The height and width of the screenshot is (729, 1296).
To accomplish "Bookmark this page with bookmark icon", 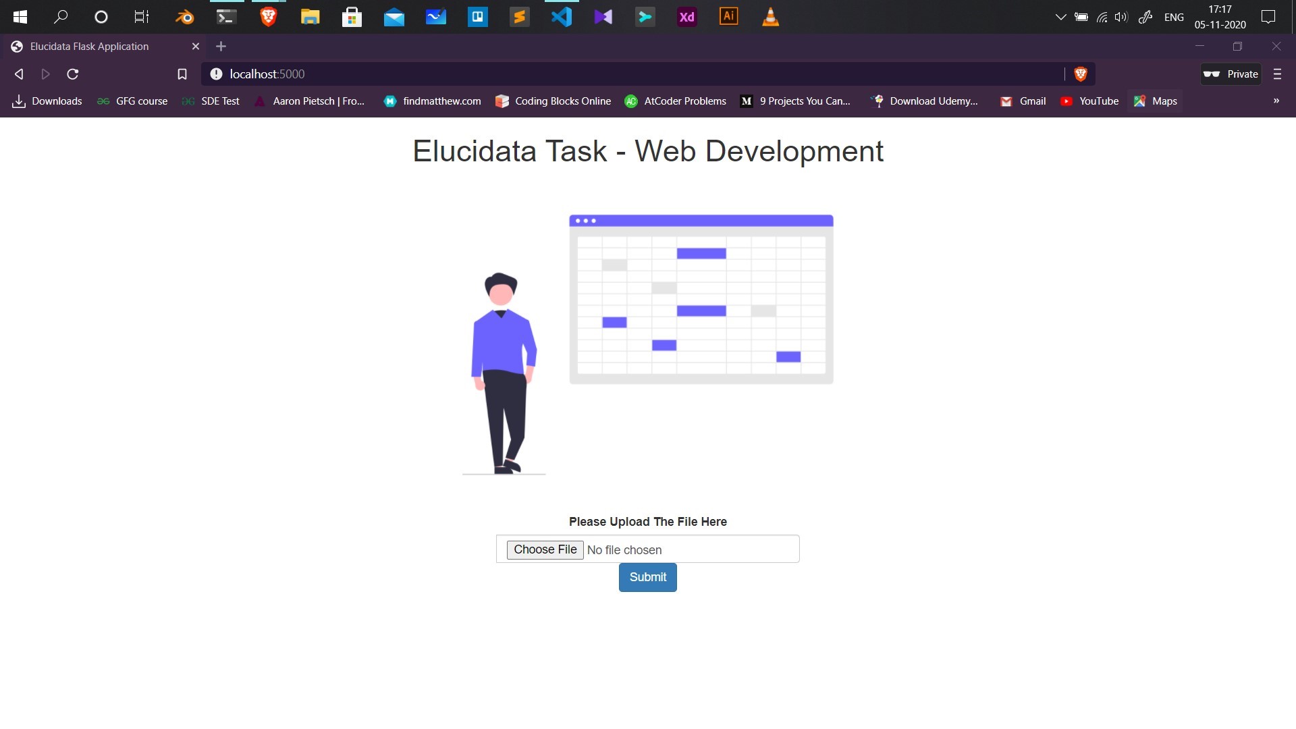I will coord(182,74).
